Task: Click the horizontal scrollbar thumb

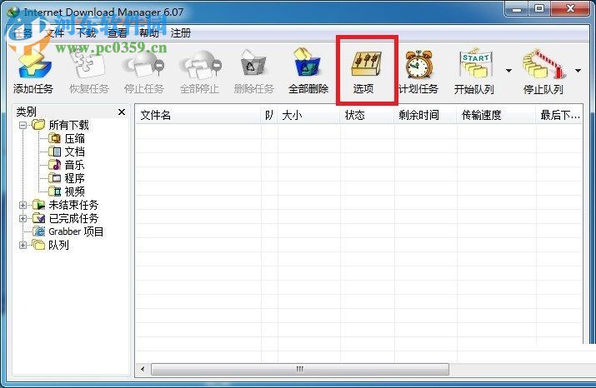Action: [300, 369]
